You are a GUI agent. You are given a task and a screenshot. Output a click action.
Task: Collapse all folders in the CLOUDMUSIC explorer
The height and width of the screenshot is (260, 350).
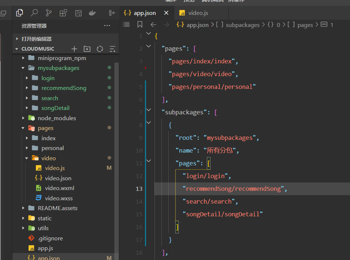click(x=112, y=49)
